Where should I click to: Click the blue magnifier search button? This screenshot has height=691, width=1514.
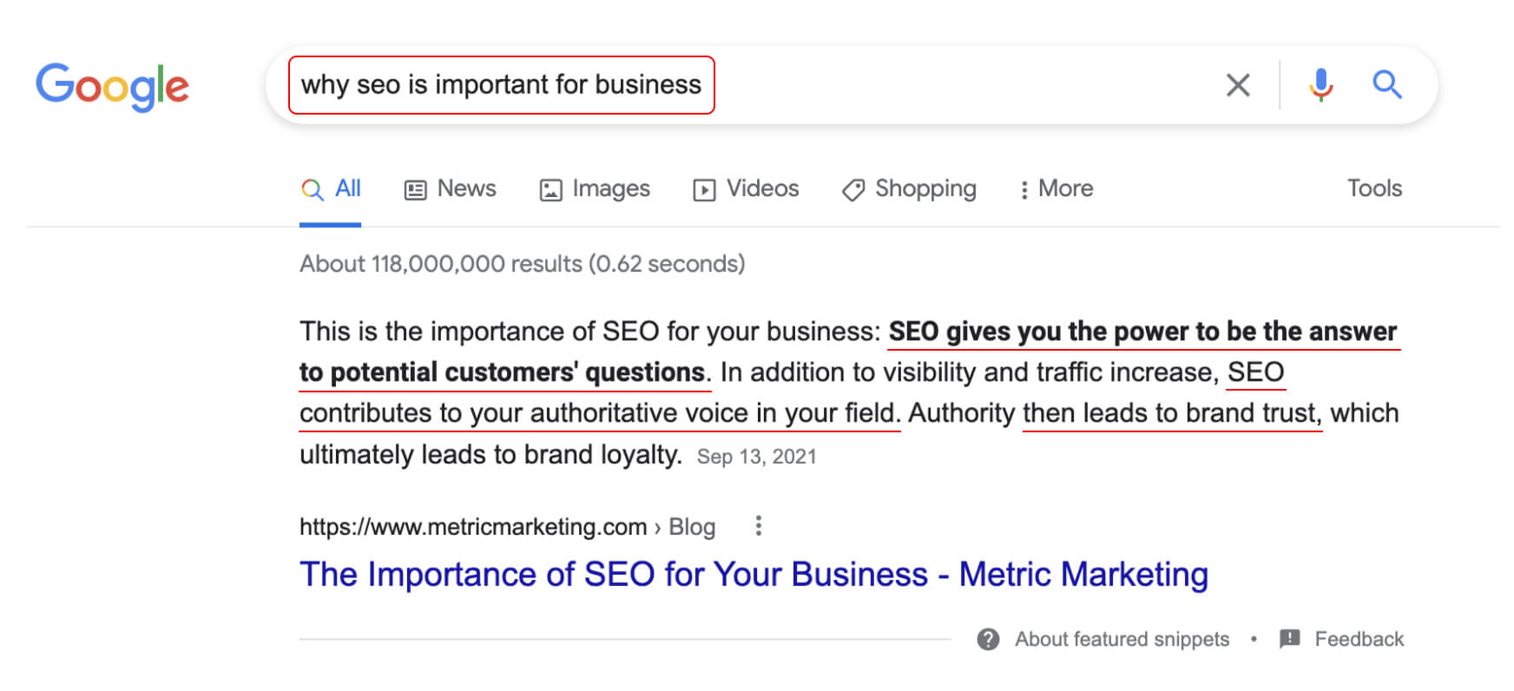[x=1386, y=85]
